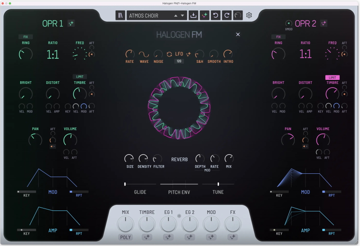The height and width of the screenshot is (246, 360).
Task: Toggle OPR 1 AMP envelope RPT
Action: pos(79,230)
